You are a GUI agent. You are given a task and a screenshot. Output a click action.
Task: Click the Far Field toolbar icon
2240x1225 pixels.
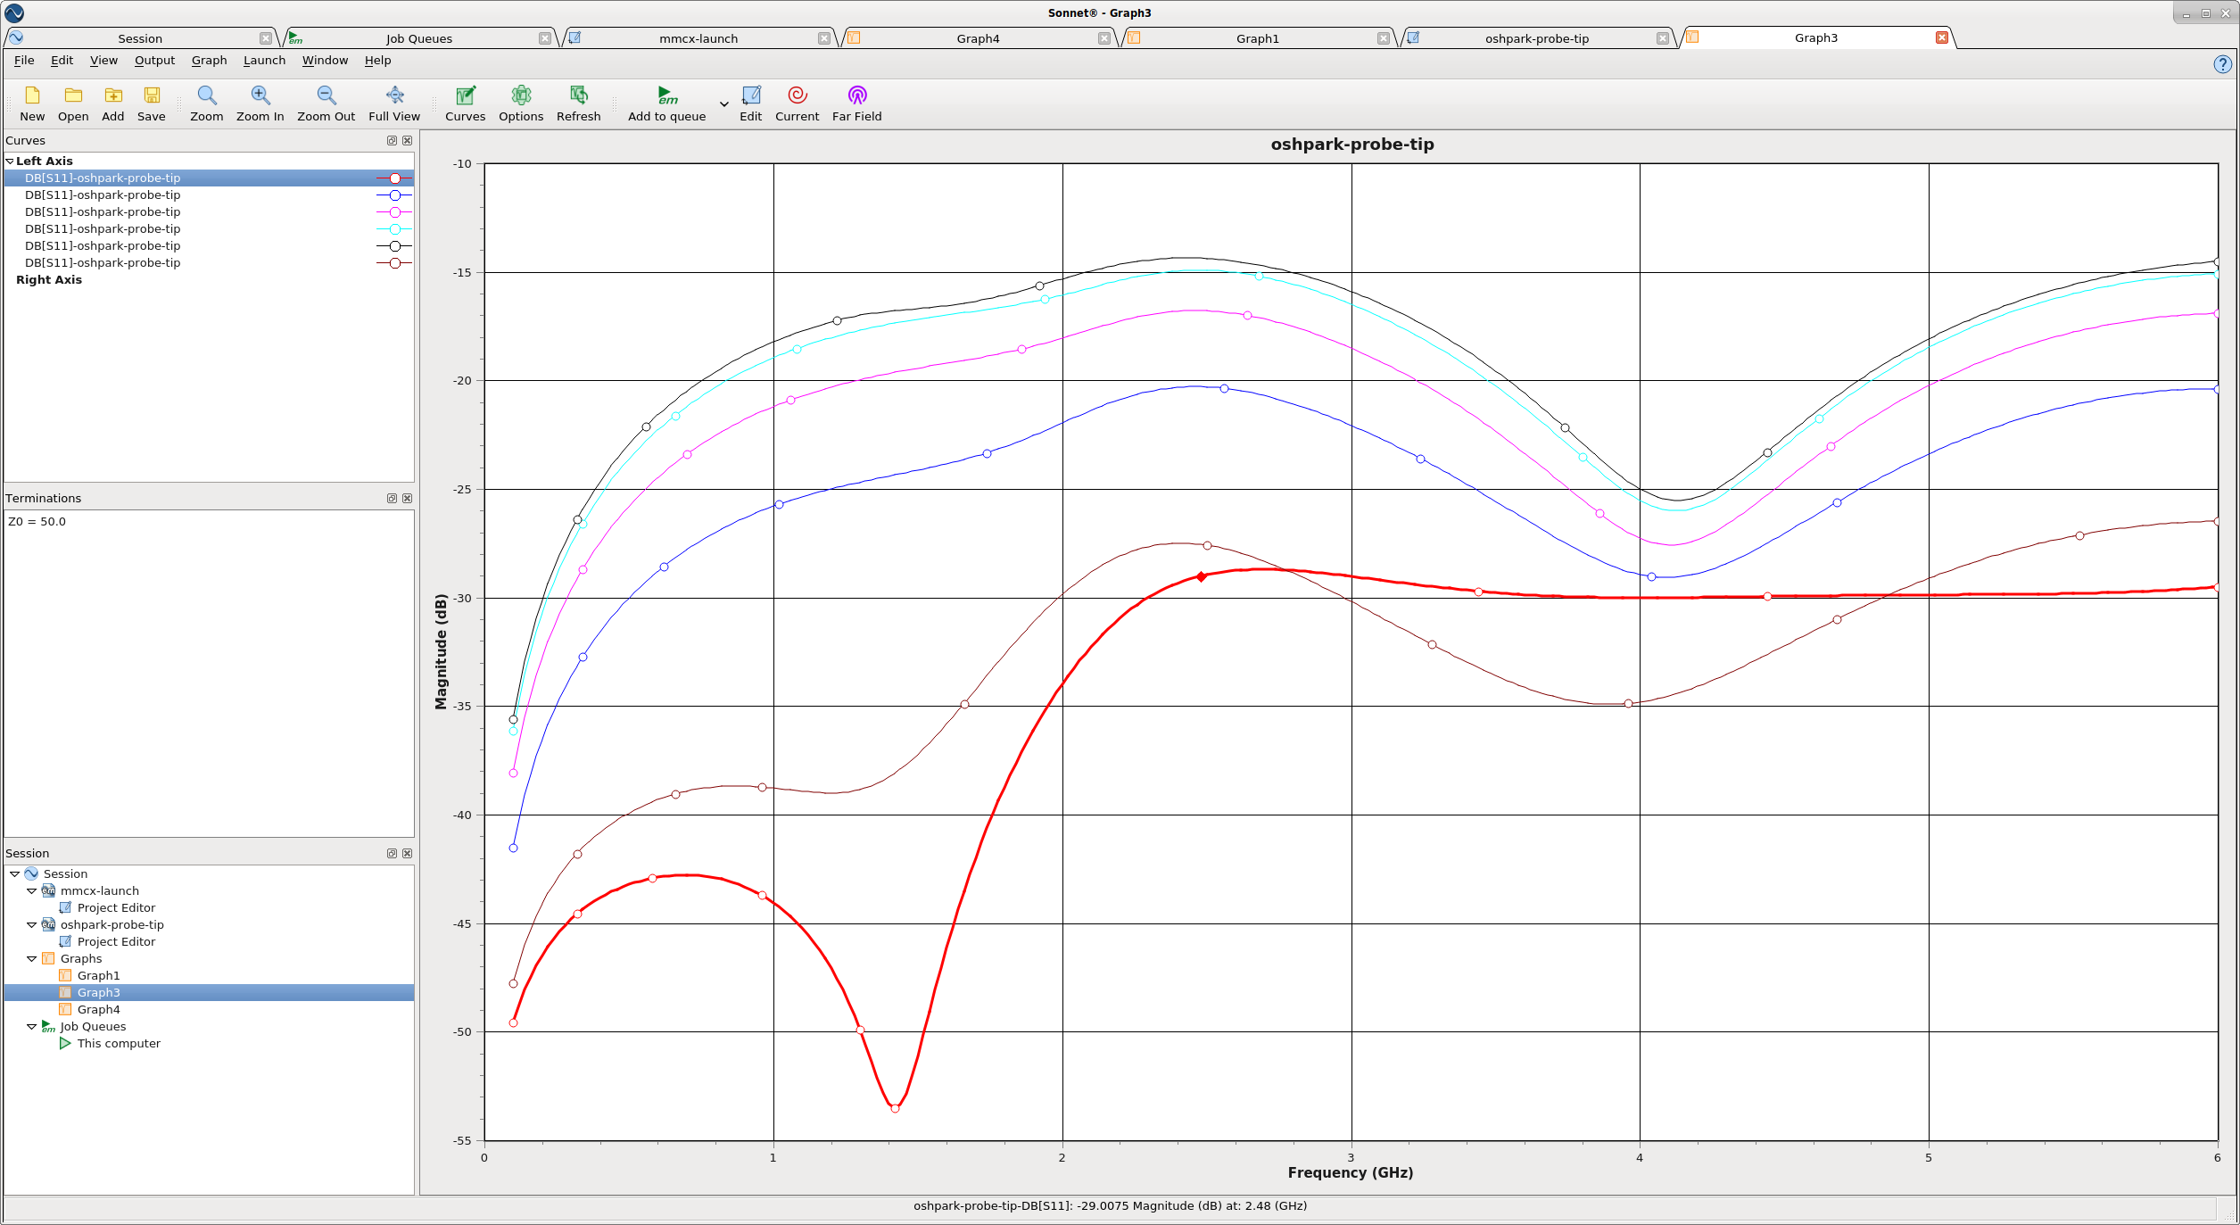pos(856,95)
